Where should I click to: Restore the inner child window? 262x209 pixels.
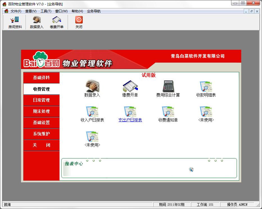tap(252, 11)
